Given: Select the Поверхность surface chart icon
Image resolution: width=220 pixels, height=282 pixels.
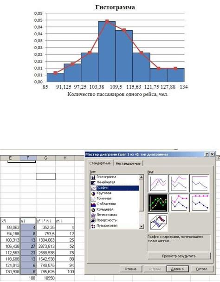Looking at the screenshot, I should click(x=93, y=220).
